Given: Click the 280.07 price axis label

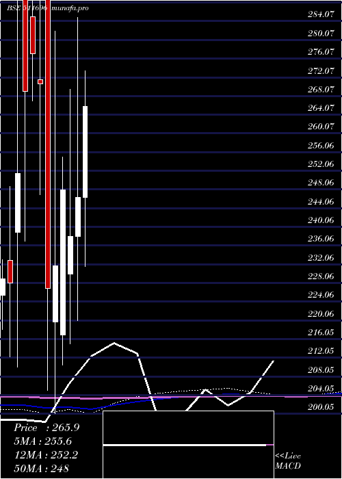Looking at the screenshot, I should (321, 33).
